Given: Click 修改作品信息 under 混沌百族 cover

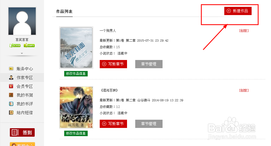Looking at the screenshot, I should click(76, 133).
